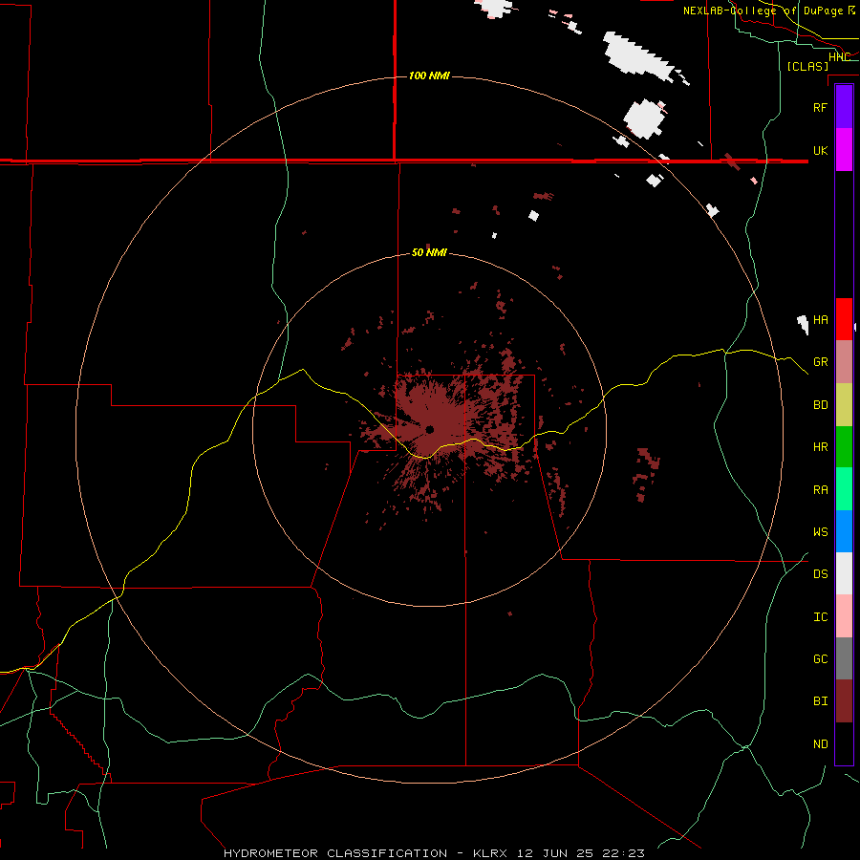
Task: Click the '100 NMI' range ring label
Action: pos(429,75)
